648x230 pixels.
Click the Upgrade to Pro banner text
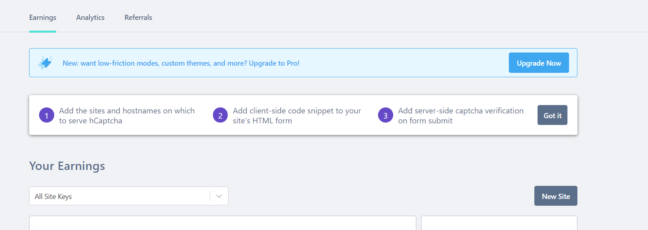(x=181, y=63)
